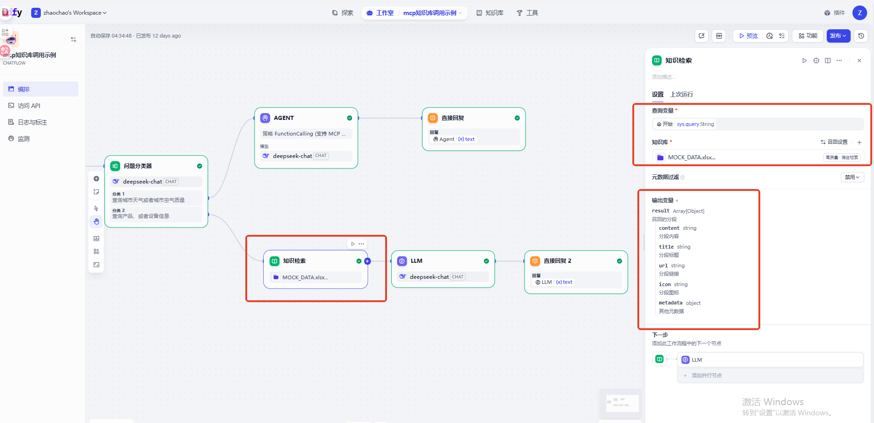Select the hand pan tool
Image resolution: width=874 pixels, height=423 pixels.
tap(96, 222)
